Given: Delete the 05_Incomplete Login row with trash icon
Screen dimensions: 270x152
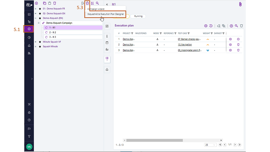Looking at the screenshot, I should (x=238, y=50).
